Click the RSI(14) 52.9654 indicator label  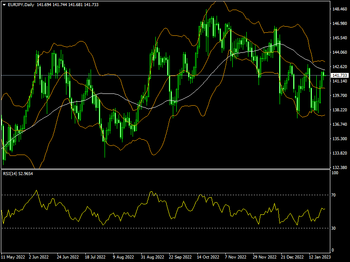18,173
